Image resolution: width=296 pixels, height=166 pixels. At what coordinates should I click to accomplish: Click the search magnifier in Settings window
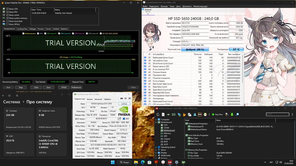point(17,96)
